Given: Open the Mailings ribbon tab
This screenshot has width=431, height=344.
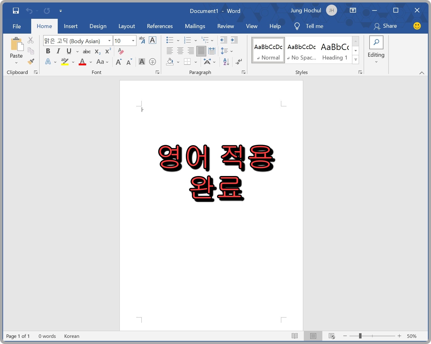Looking at the screenshot, I should coord(195,26).
